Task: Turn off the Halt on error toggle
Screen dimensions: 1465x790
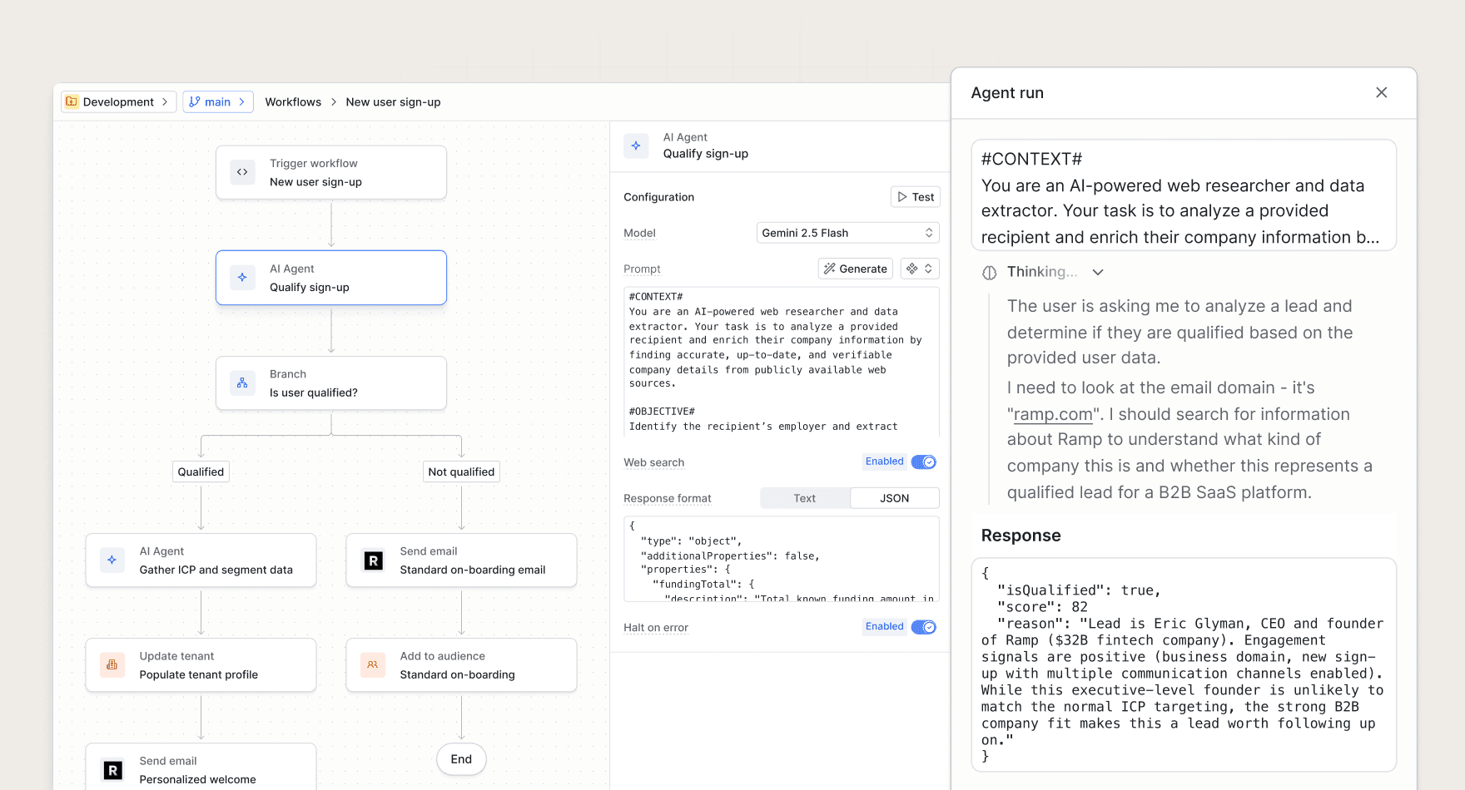Action: click(924, 627)
